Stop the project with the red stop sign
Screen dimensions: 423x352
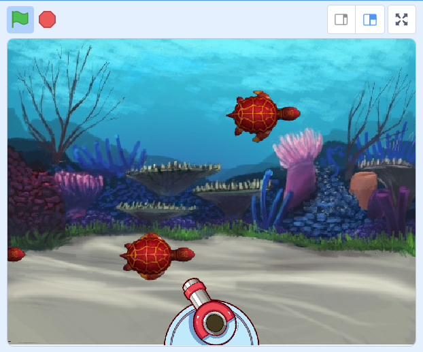(47, 20)
